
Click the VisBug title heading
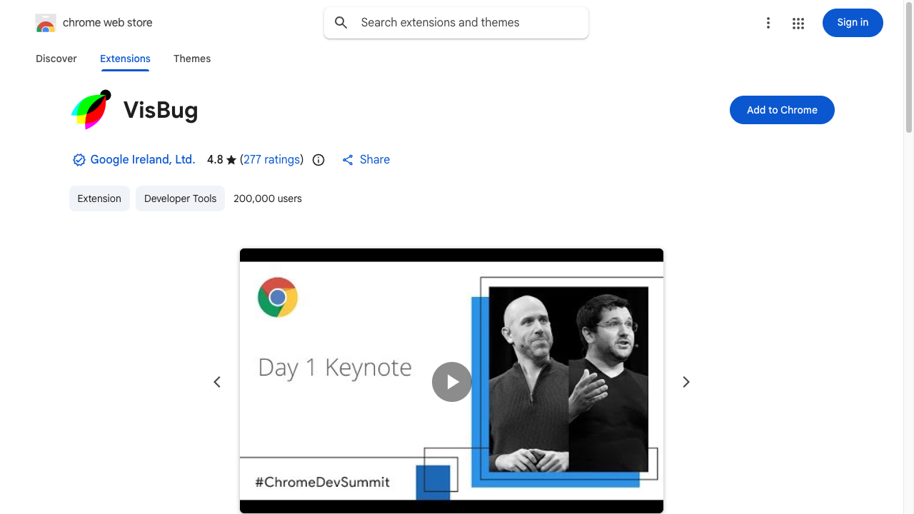coord(161,110)
